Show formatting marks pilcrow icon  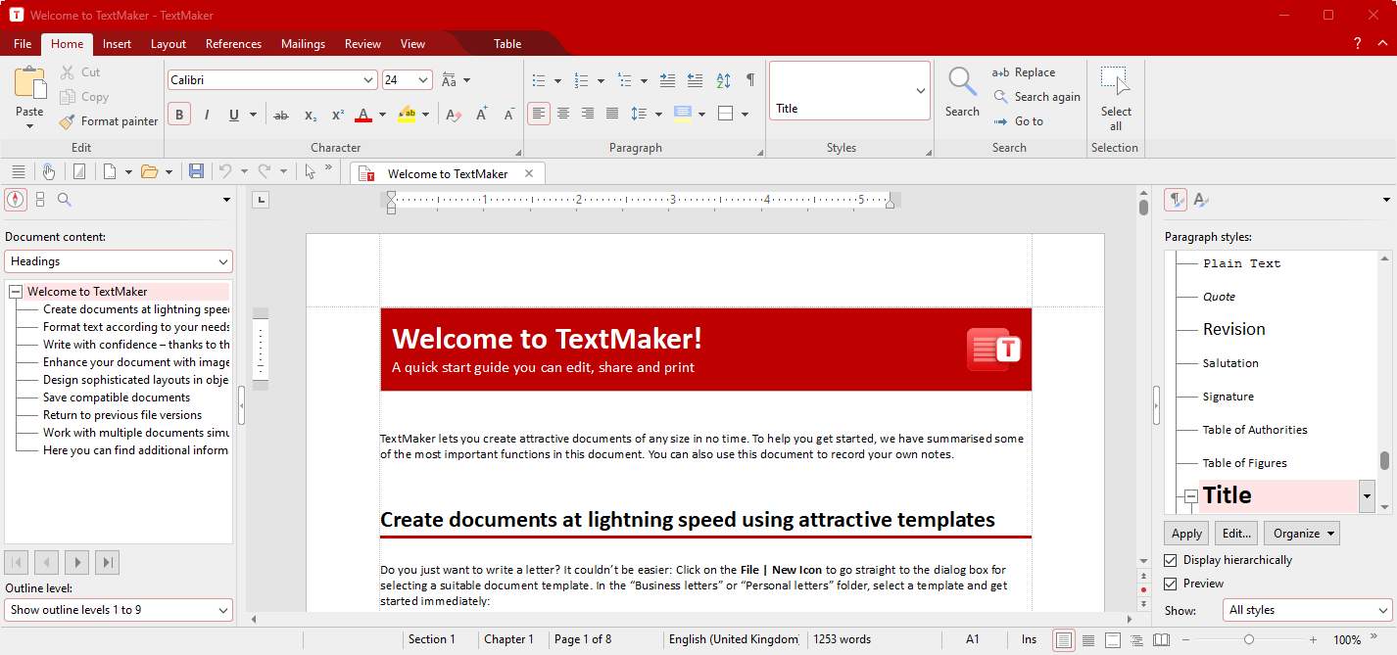(x=750, y=80)
